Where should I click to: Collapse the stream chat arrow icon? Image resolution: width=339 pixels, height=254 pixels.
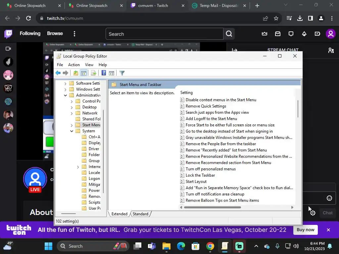point(235,50)
